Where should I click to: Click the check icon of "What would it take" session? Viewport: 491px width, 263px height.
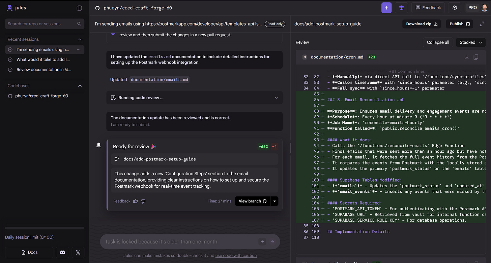tap(10, 60)
